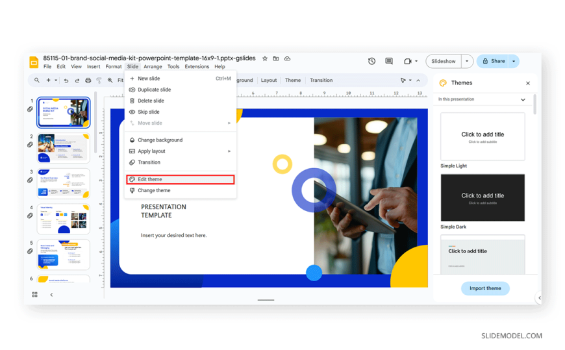This screenshot has height=350, width=565.
Task: Choose Transition in Slide menu
Action: 181,162
